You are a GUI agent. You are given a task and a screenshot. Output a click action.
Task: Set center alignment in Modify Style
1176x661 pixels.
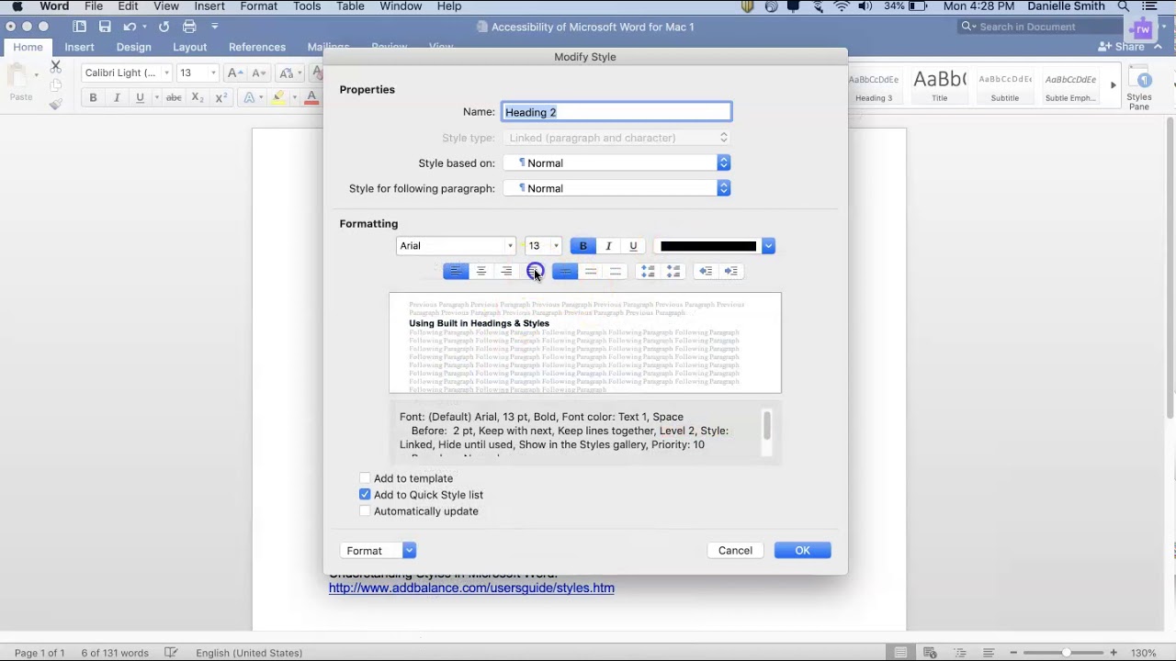[481, 271]
